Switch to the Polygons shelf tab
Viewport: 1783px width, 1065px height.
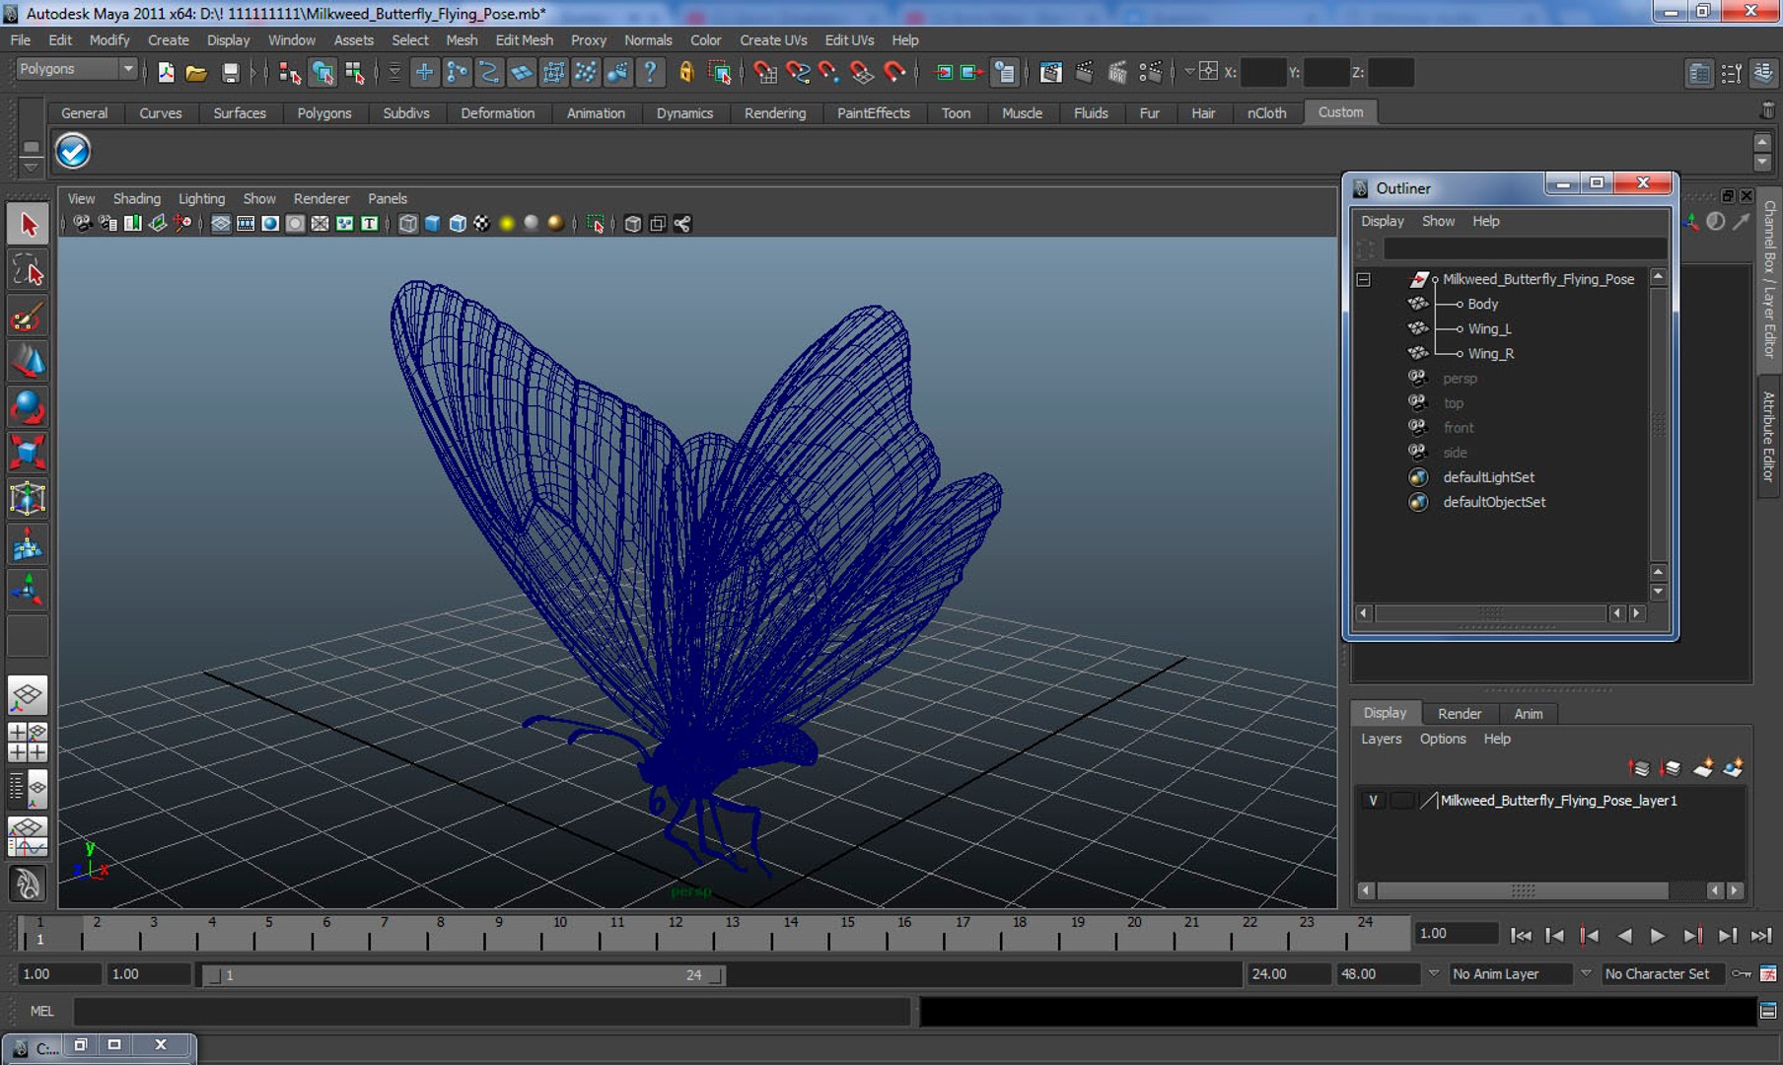[324, 113]
